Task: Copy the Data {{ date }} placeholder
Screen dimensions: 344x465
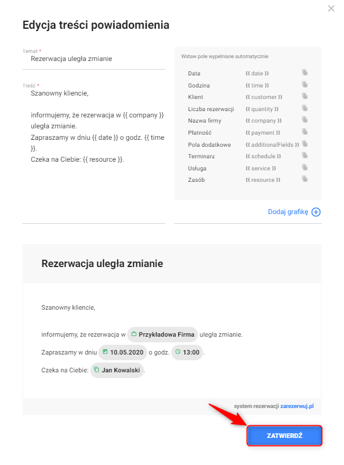Action: point(304,73)
